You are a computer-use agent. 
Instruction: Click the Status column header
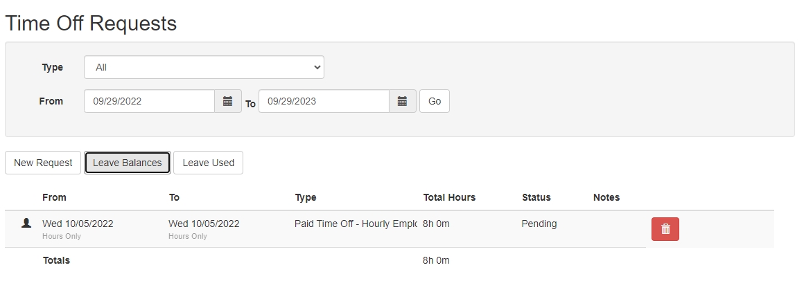[536, 197]
